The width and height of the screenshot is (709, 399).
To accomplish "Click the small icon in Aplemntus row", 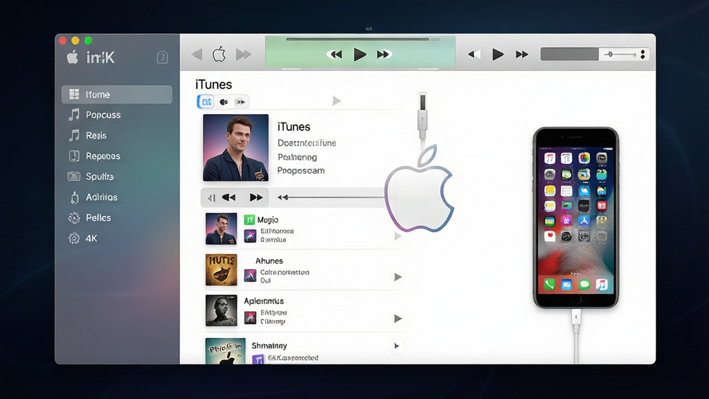I will [x=250, y=317].
